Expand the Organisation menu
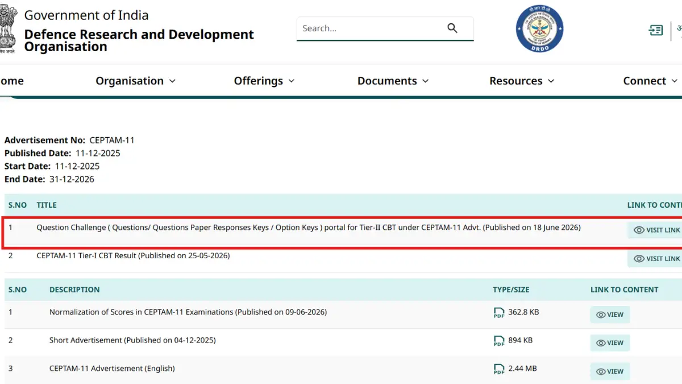This screenshot has width=682, height=384. click(135, 81)
